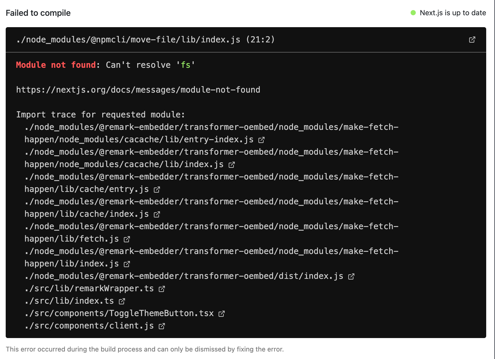Open move-file index.js source in editor icon
The height and width of the screenshot is (359, 495).
(x=472, y=40)
